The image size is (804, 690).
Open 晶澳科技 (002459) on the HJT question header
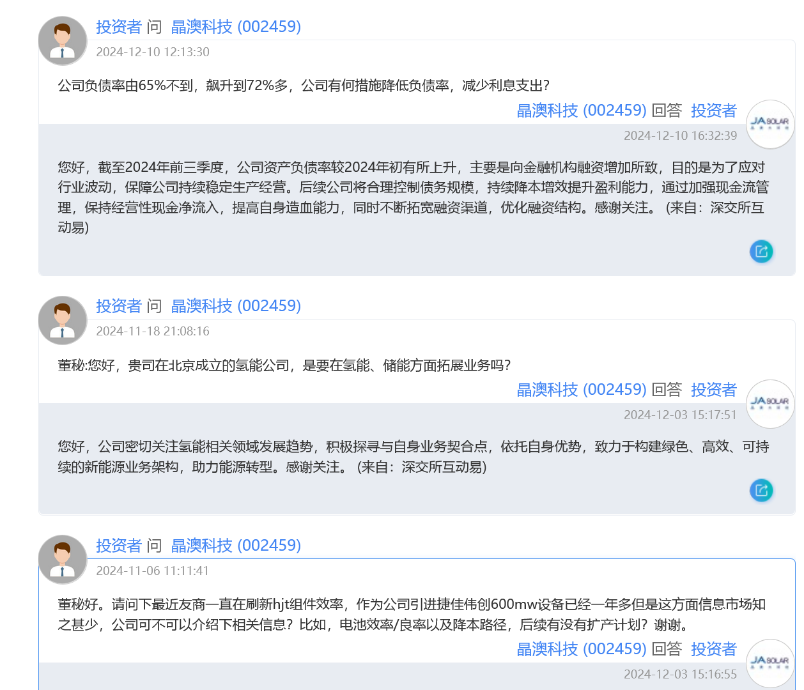[x=236, y=545]
